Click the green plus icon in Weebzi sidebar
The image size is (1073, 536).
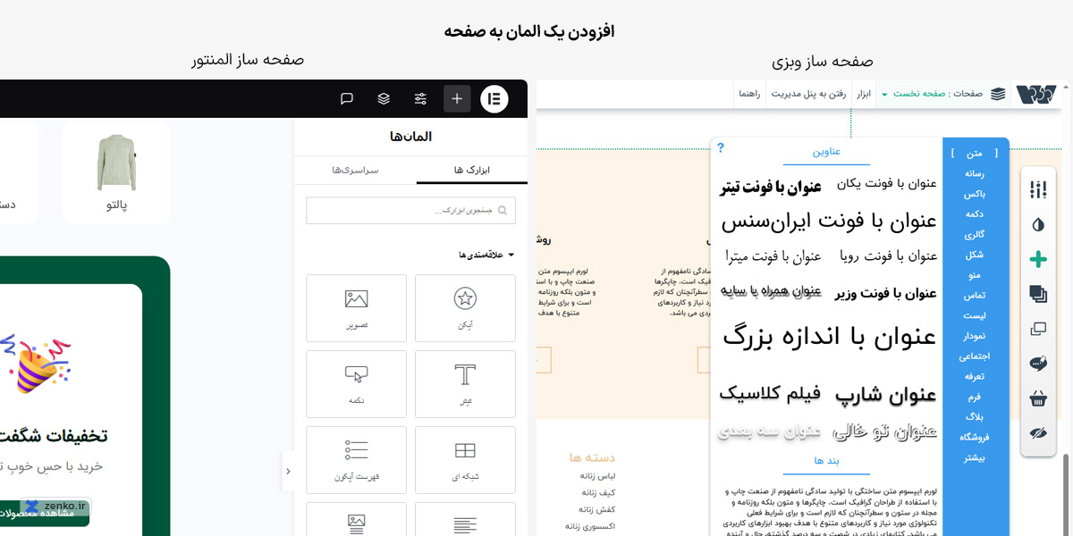[x=1038, y=259]
